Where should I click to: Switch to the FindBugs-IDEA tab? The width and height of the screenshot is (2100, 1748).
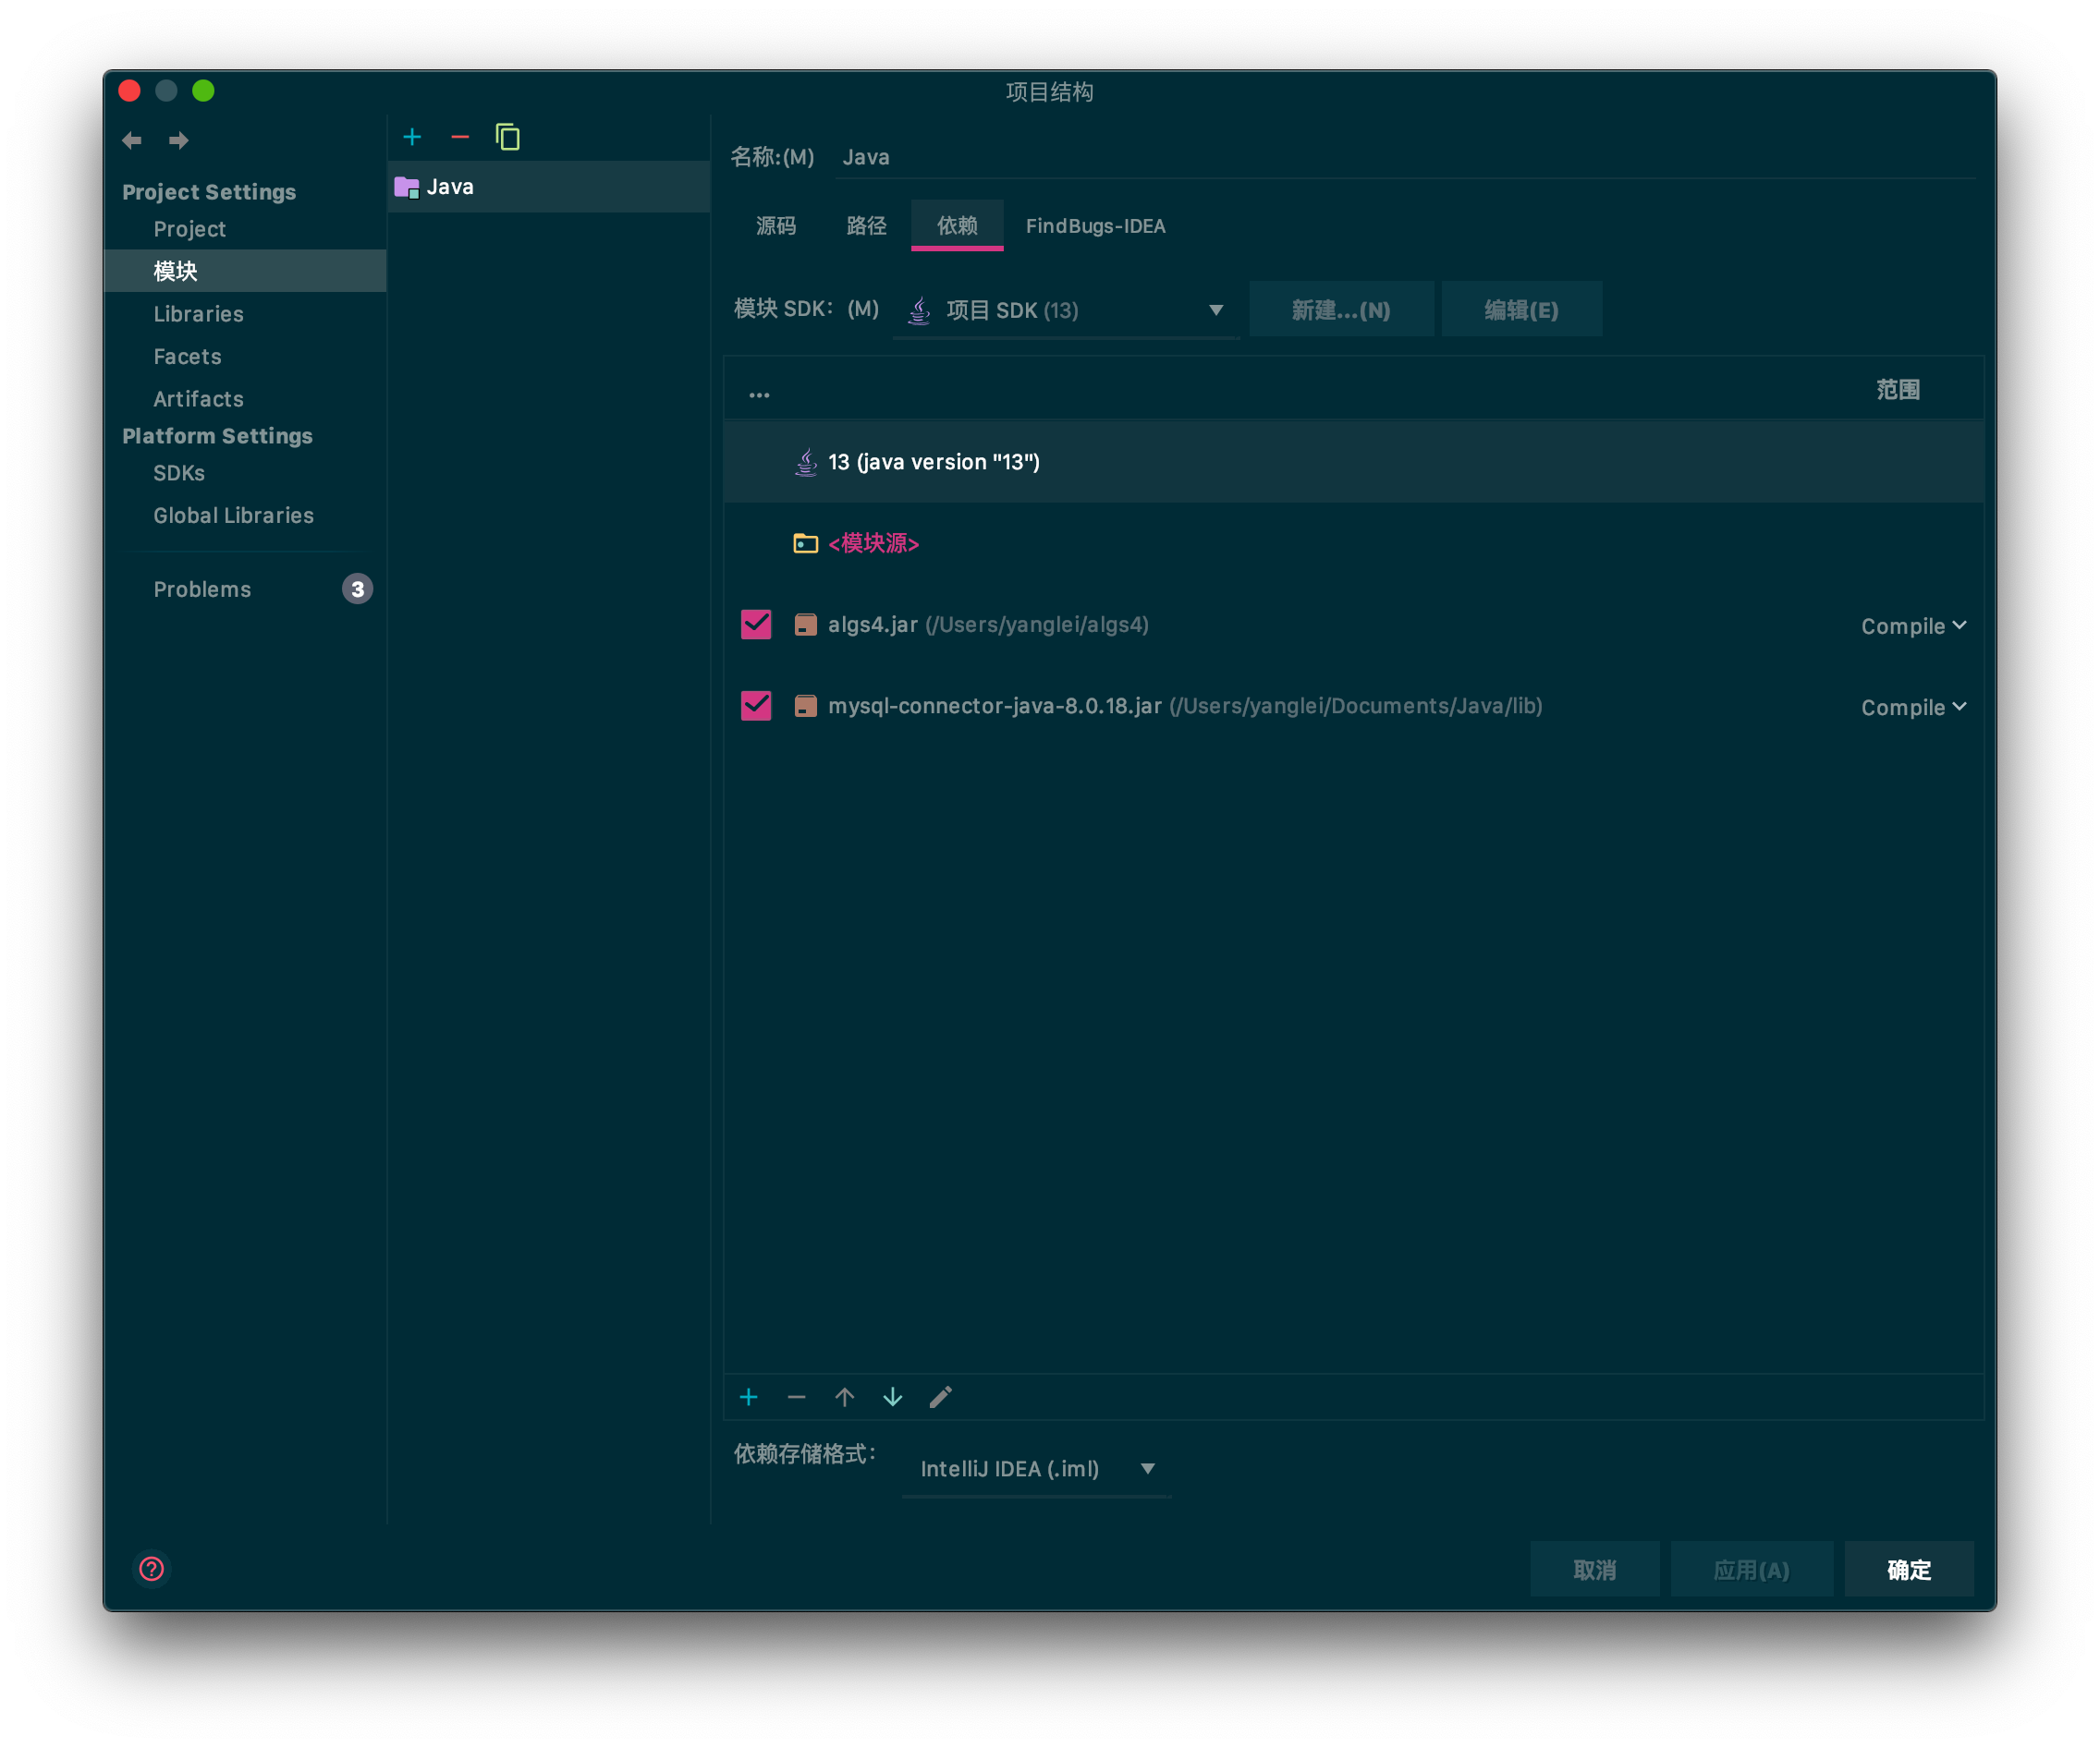point(1095,225)
